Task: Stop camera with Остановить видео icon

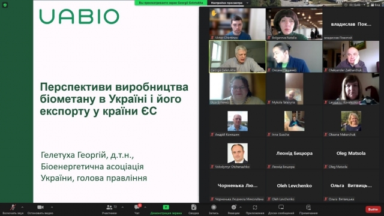Action: coord(40,208)
